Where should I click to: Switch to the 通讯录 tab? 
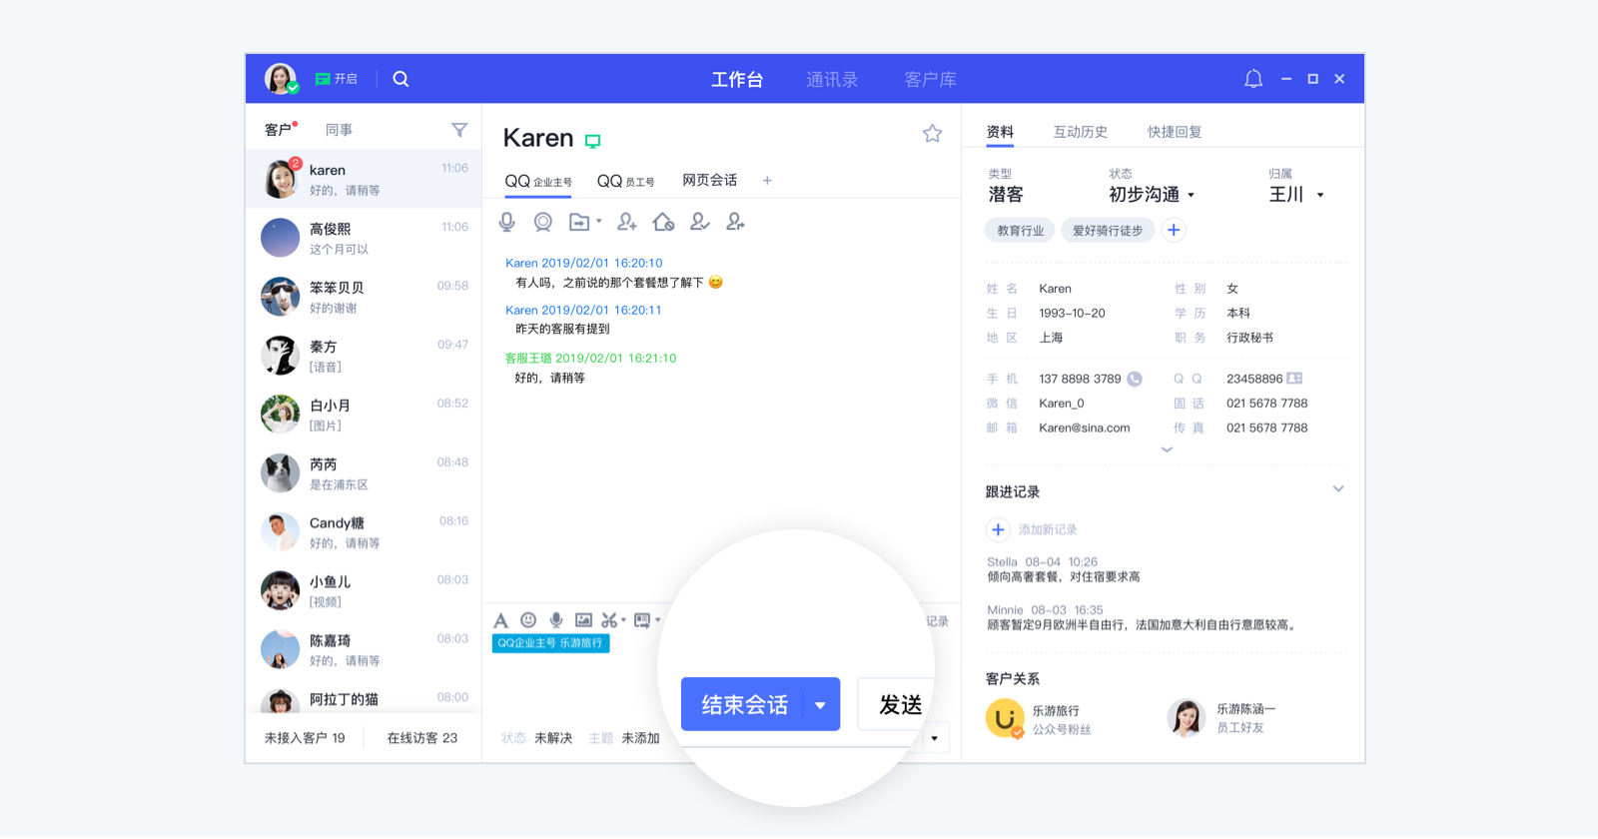(832, 80)
